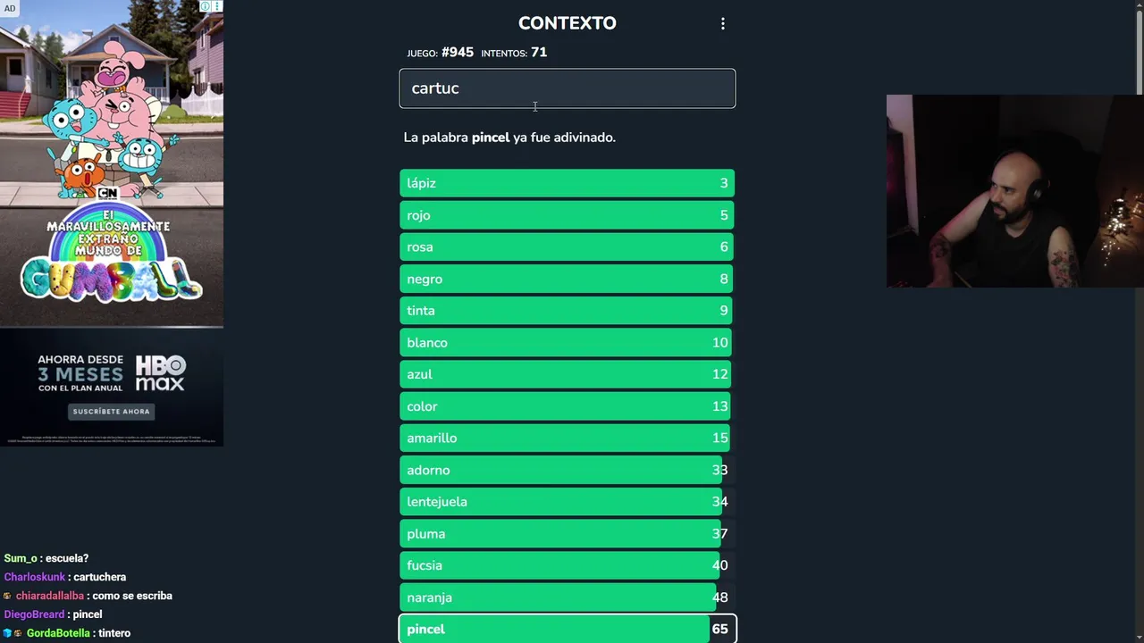Open the ad options three-dot icon

click(217, 6)
